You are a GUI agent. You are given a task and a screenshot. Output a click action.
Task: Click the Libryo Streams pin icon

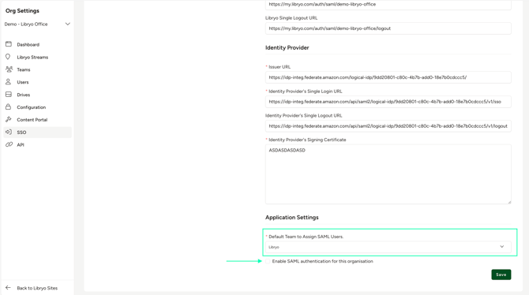click(8, 57)
